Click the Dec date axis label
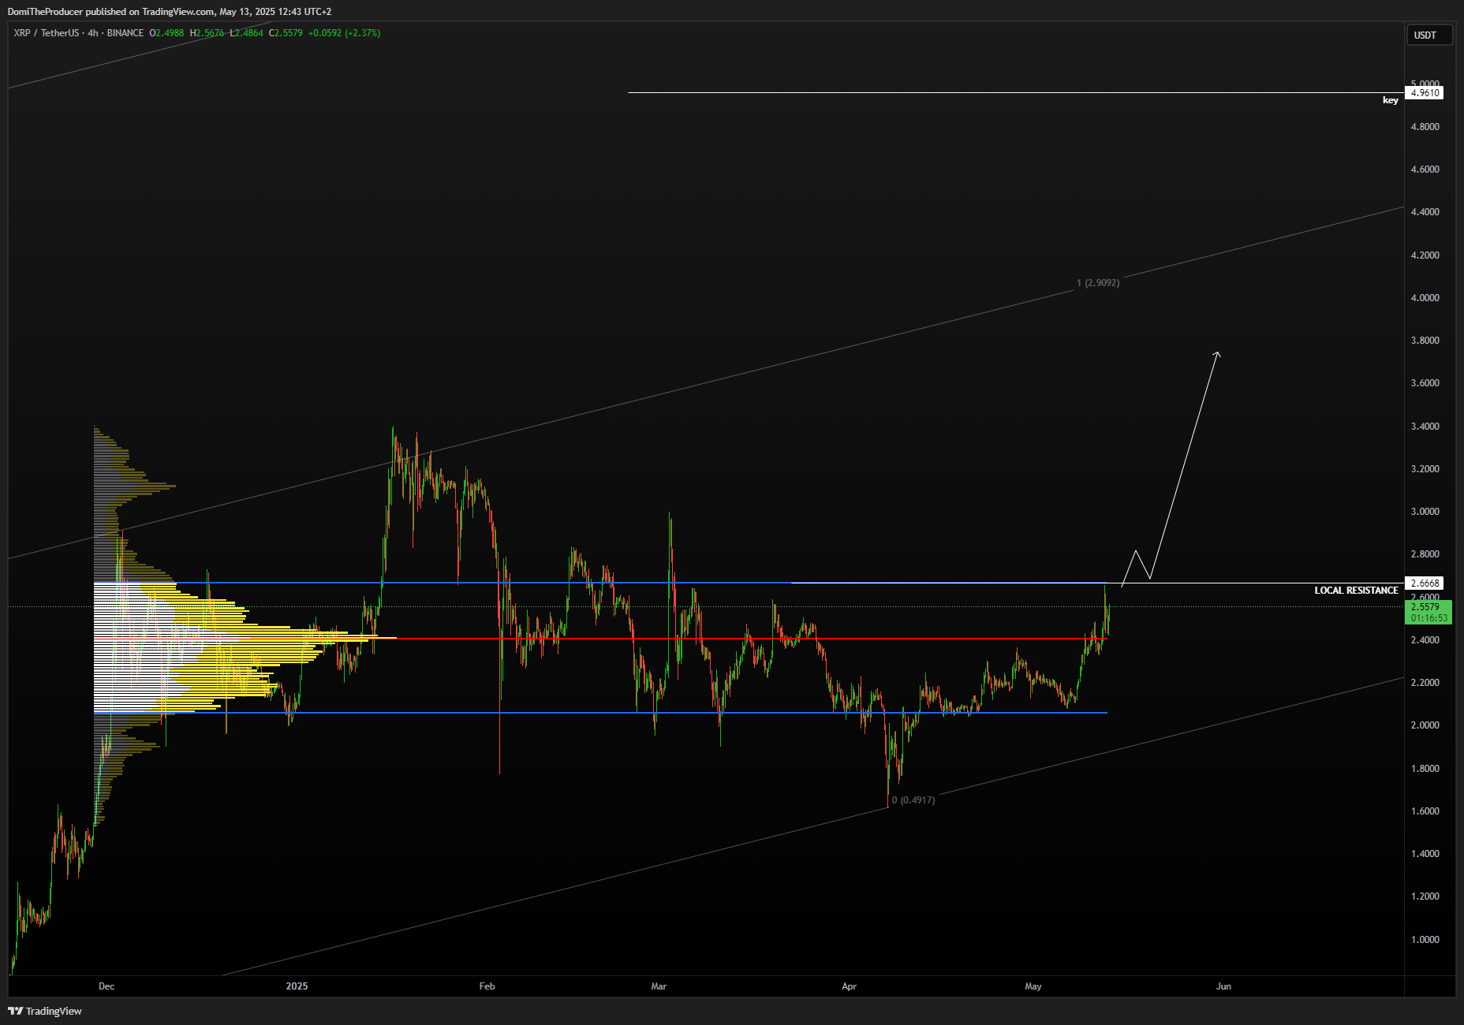The image size is (1464, 1025). click(x=106, y=986)
